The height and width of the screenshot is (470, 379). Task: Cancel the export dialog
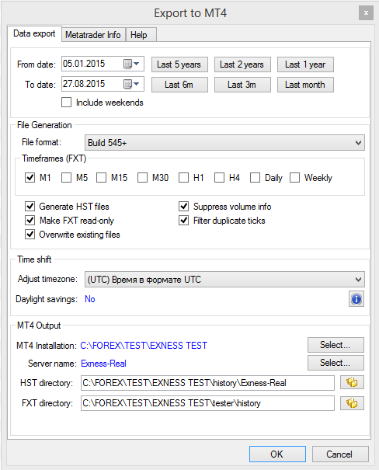click(x=340, y=454)
